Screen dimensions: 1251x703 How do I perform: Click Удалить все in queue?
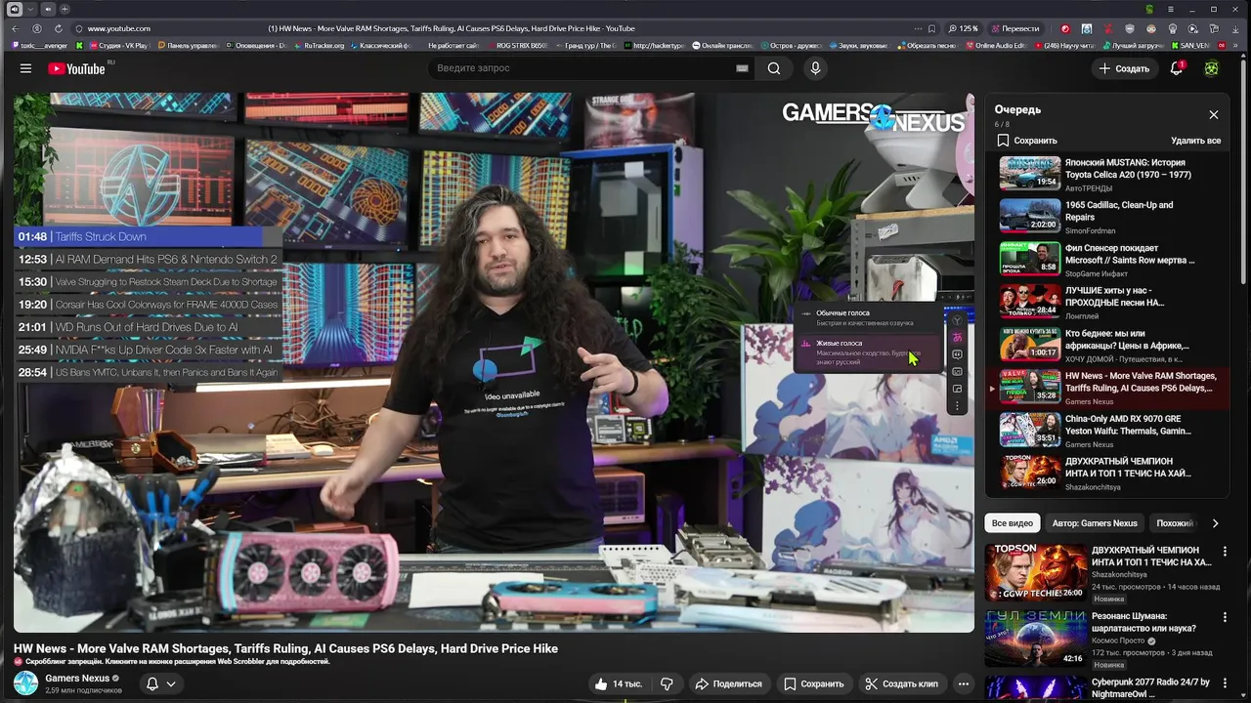pos(1195,141)
